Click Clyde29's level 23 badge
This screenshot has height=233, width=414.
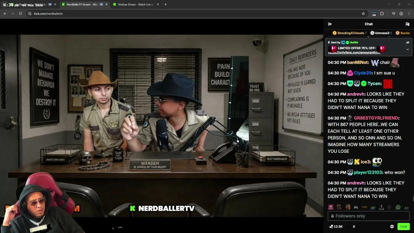click(x=350, y=73)
